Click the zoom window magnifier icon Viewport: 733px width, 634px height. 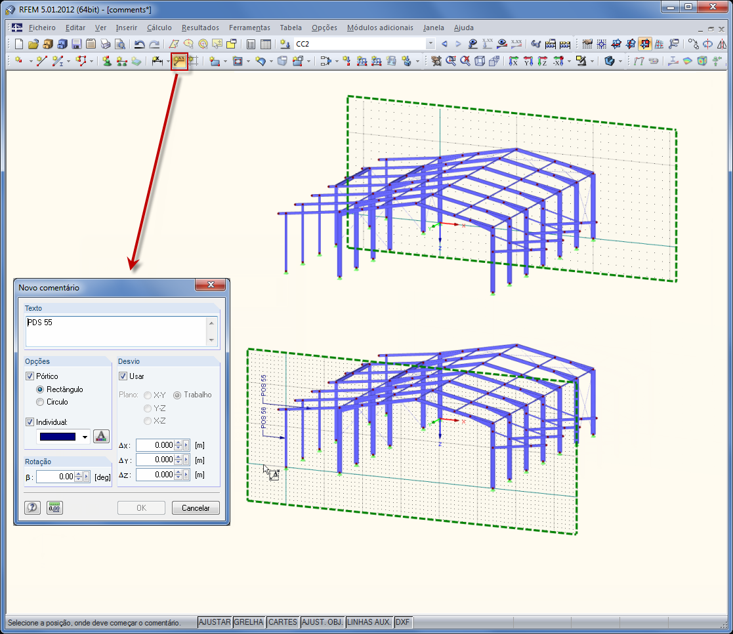[x=451, y=61]
